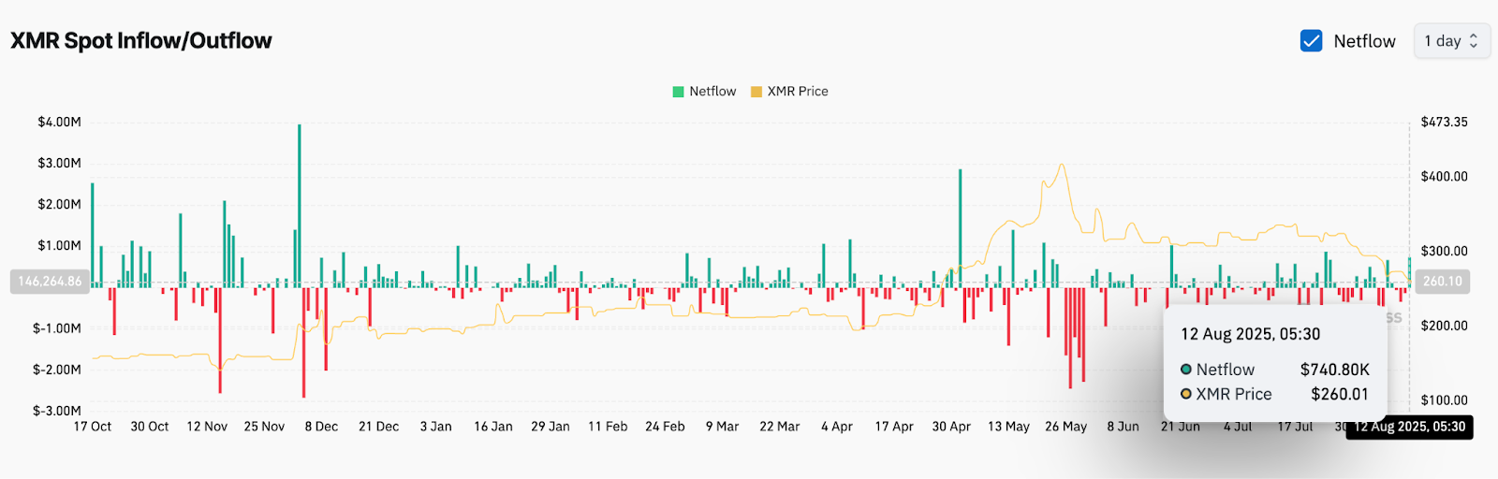Screen dimensions: 1498x479
Task: Click the Netflow label beside checkbox
Action: click(1364, 41)
